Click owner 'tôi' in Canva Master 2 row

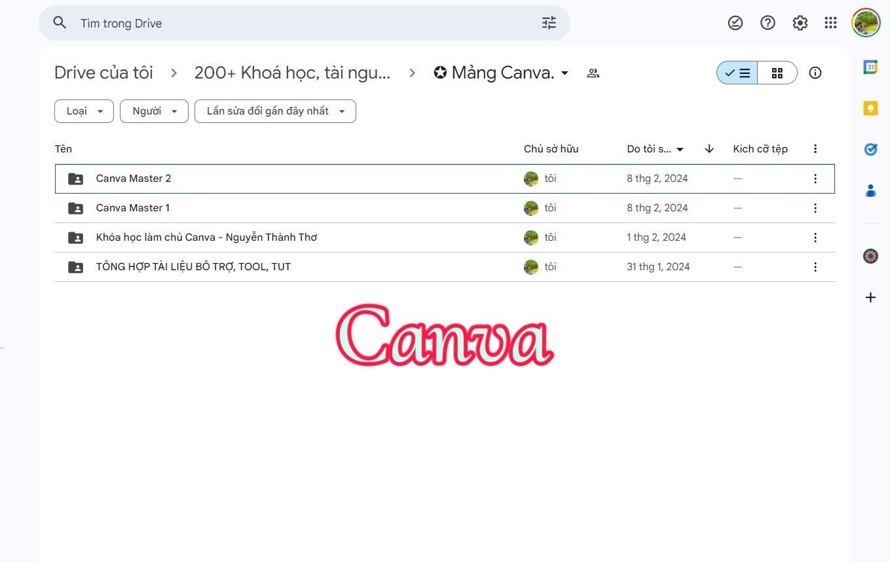[550, 179]
